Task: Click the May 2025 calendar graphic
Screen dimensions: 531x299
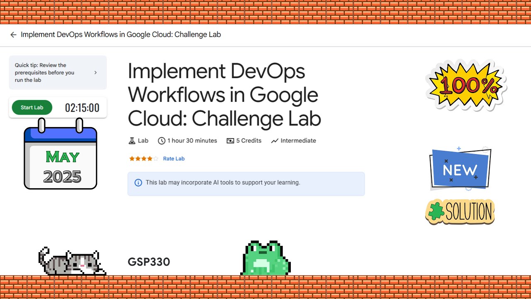Action: click(61, 154)
